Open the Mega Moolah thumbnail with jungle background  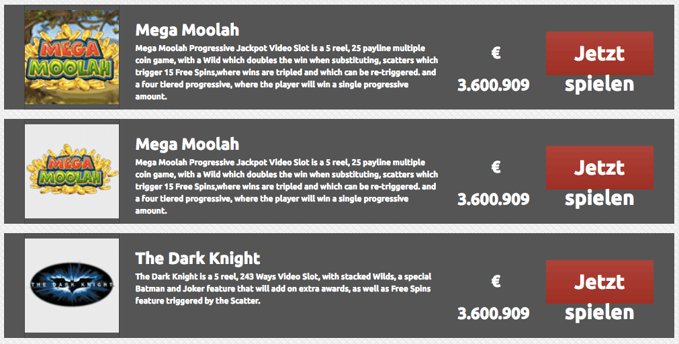[x=72, y=57]
